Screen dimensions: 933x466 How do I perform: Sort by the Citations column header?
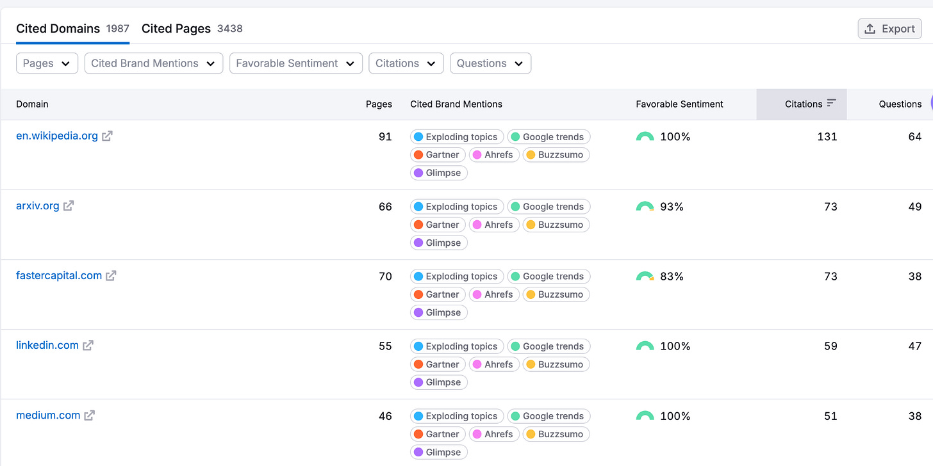tap(802, 104)
